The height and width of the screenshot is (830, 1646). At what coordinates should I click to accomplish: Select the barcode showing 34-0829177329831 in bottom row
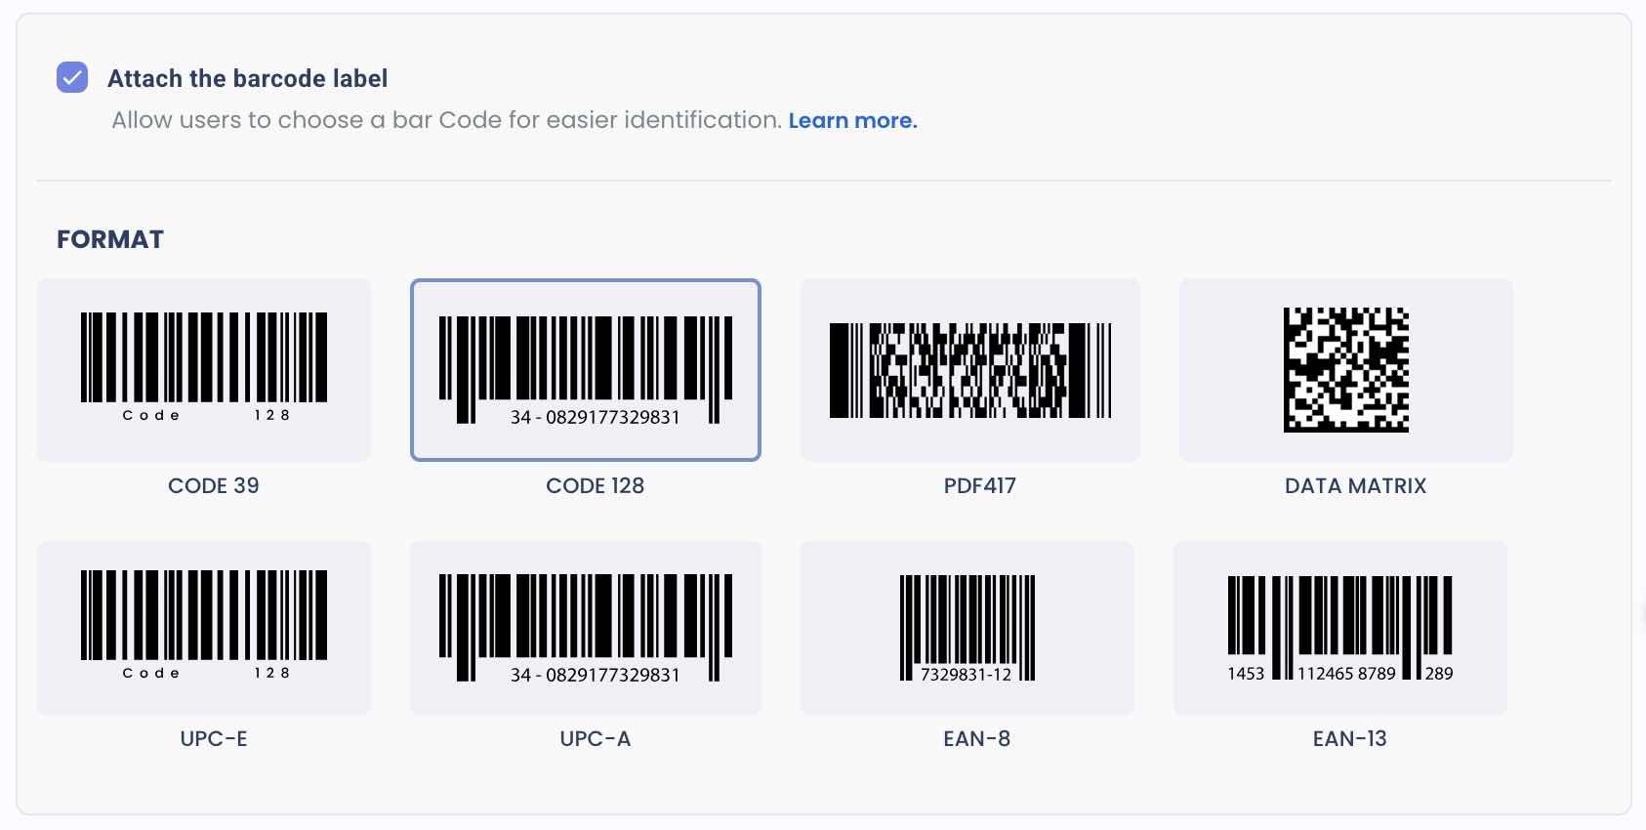pos(585,627)
